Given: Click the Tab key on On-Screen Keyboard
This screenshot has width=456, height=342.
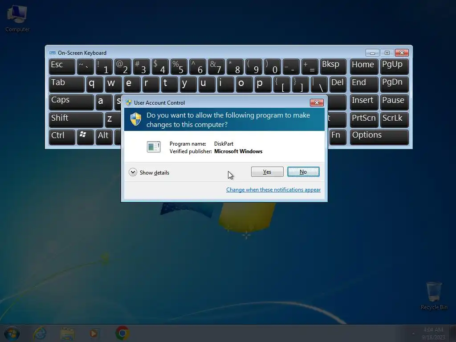Looking at the screenshot, I should [x=67, y=84].
